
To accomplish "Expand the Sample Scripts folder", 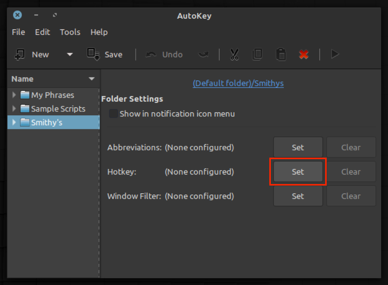I will [x=14, y=108].
